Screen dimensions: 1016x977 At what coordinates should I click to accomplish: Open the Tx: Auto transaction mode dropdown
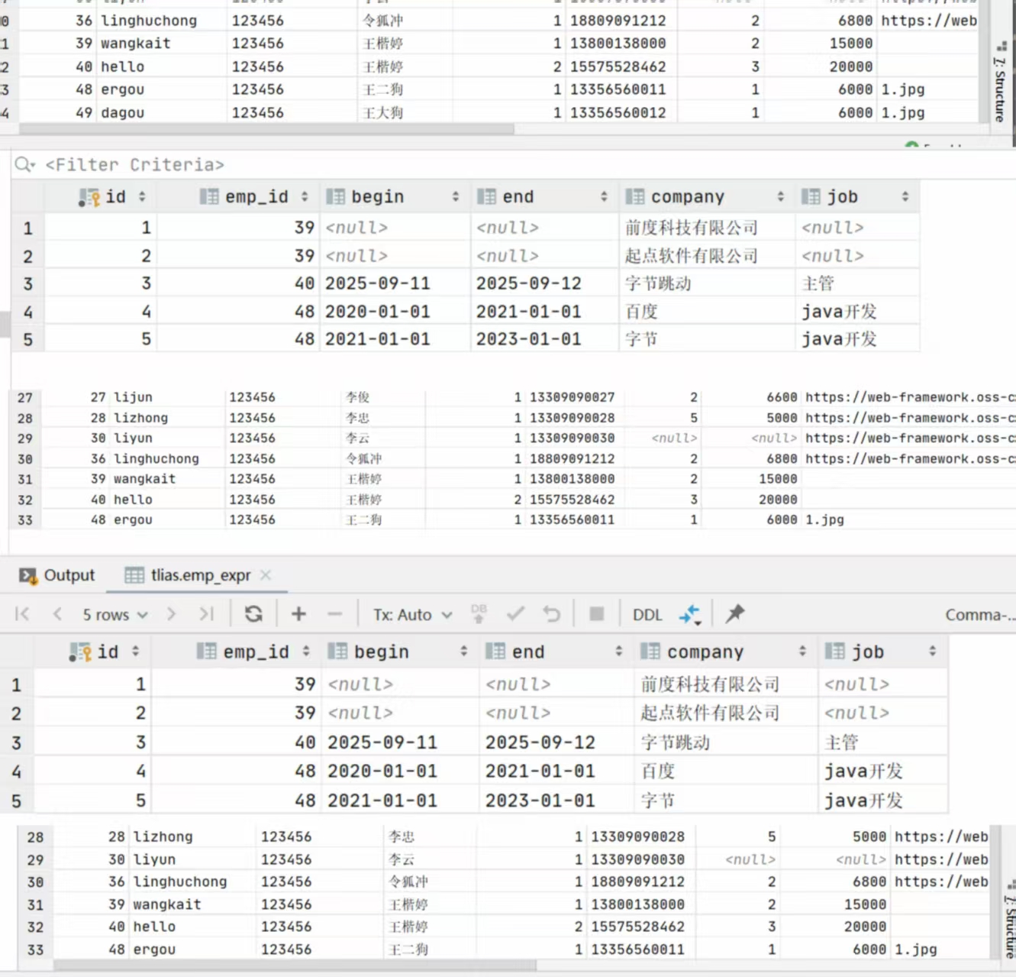[412, 615]
